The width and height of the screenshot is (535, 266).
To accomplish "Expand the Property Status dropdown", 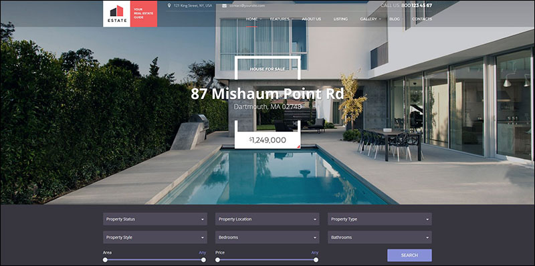I will (x=155, y=219).
